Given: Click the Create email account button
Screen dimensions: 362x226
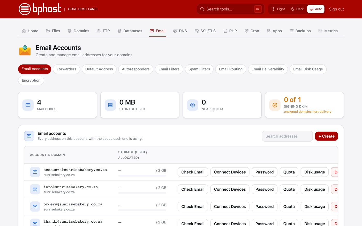Looking at the screenshot, I should coord(326,136).
